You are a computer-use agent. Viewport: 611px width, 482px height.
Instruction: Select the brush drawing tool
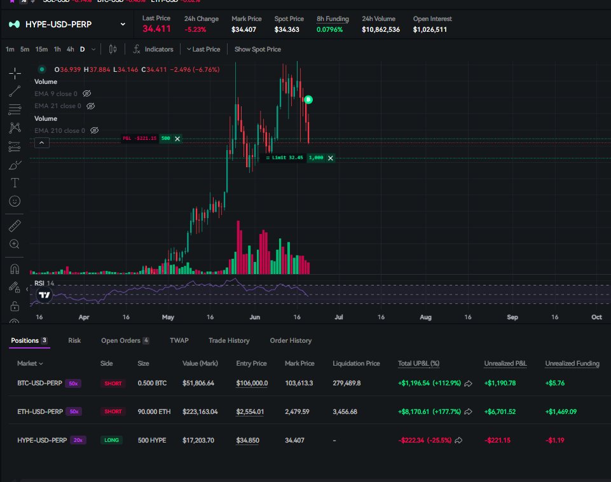pyautogui.click(x=15, y=165)
